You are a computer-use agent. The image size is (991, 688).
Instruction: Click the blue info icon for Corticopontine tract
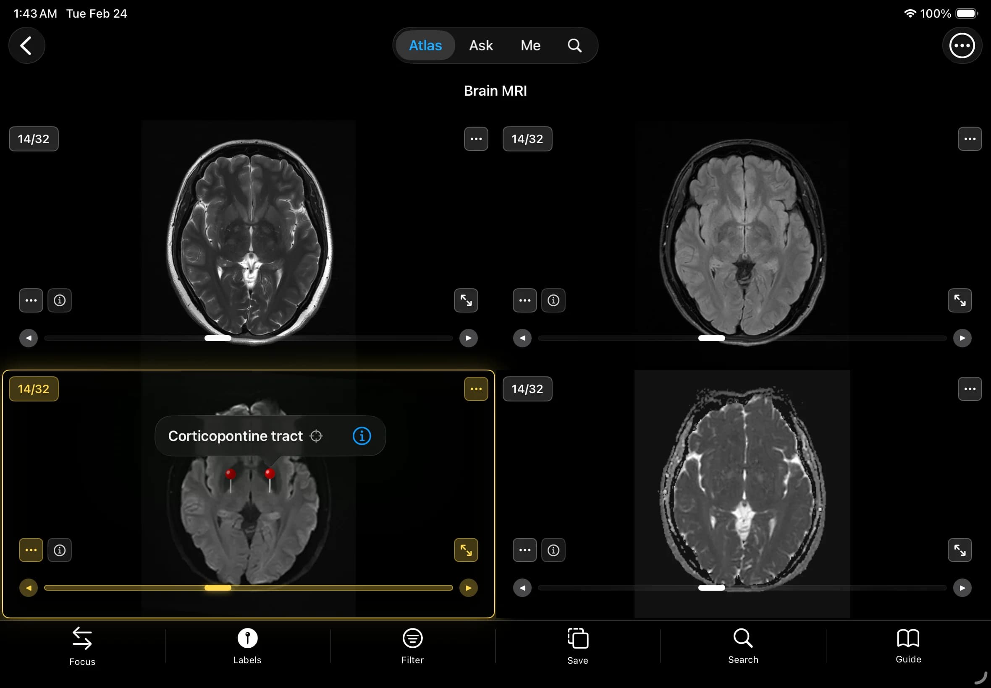(362, 436)
